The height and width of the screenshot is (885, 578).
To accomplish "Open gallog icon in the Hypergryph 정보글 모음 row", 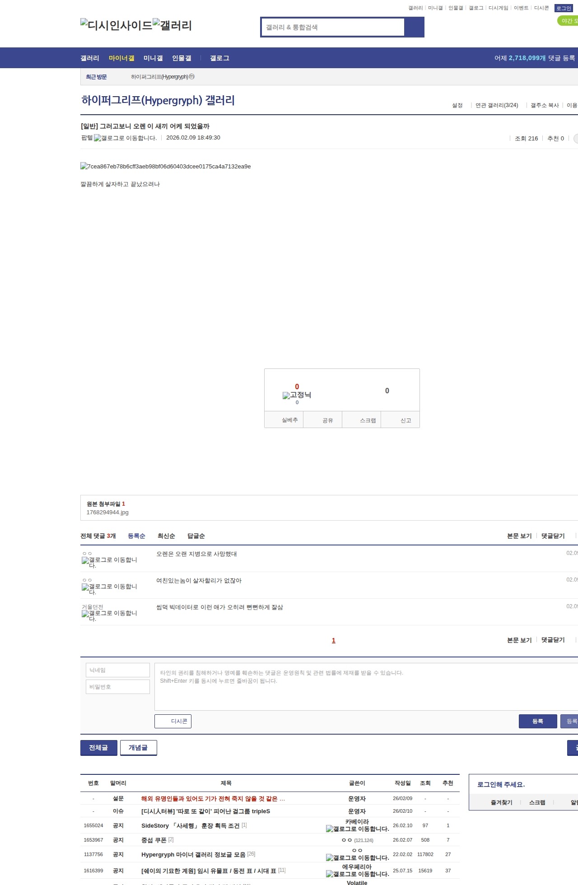I will point(357,858).
